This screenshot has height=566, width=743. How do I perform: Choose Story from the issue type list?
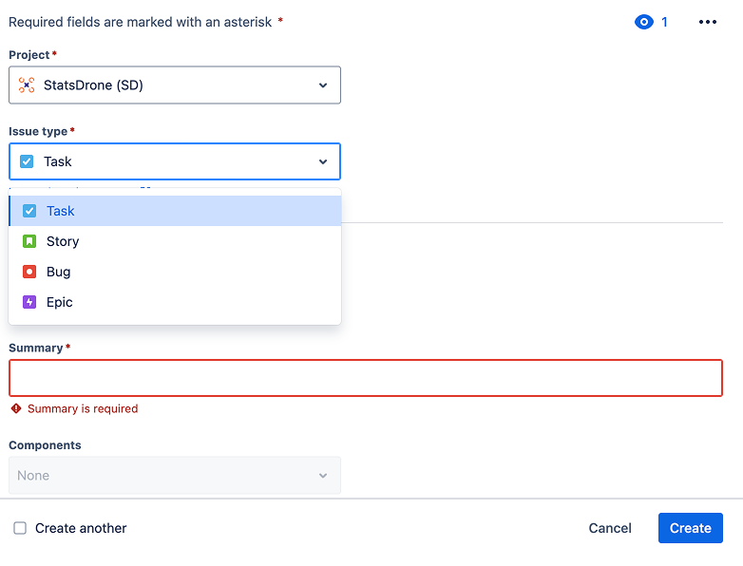[x=175, y=241]
